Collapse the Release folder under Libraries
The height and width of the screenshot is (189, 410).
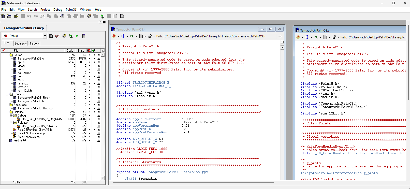click(11, 123)
